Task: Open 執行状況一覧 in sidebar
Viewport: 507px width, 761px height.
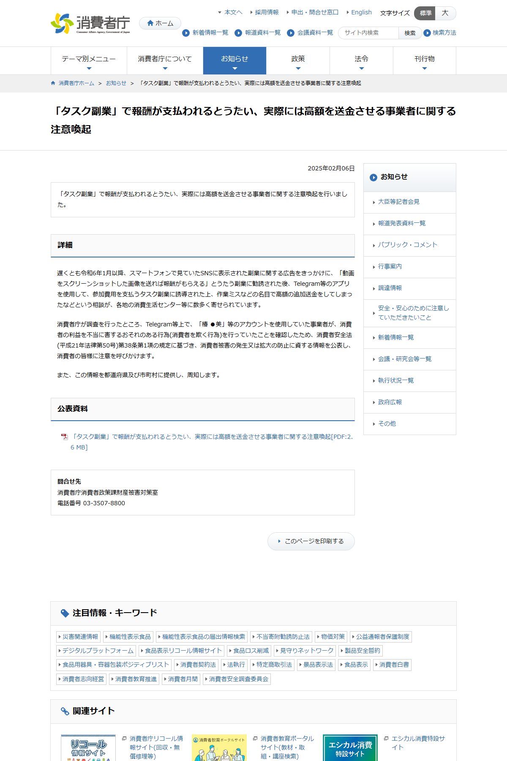Action: point(410,381)
